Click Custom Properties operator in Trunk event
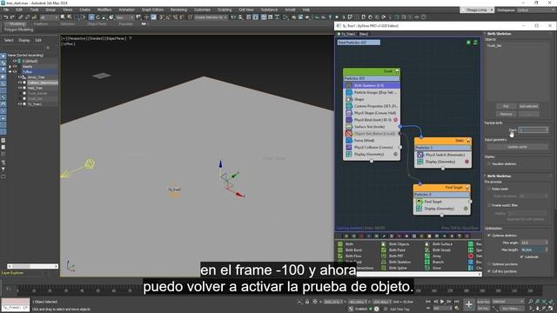557x313 pixels. point(372,106)
